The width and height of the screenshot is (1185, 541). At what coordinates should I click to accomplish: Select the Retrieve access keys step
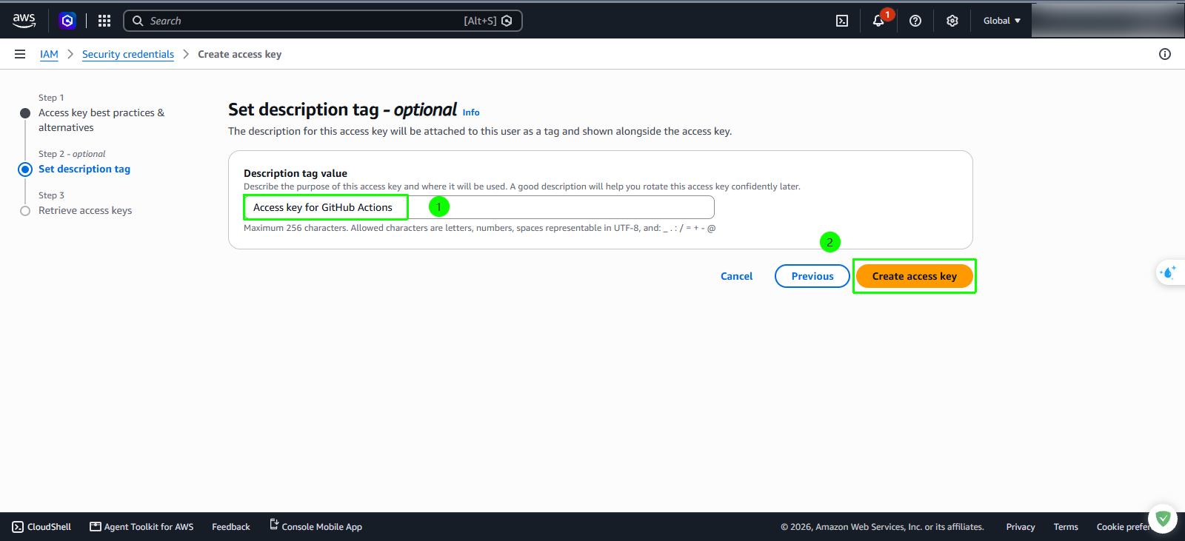tap(85, 210)
